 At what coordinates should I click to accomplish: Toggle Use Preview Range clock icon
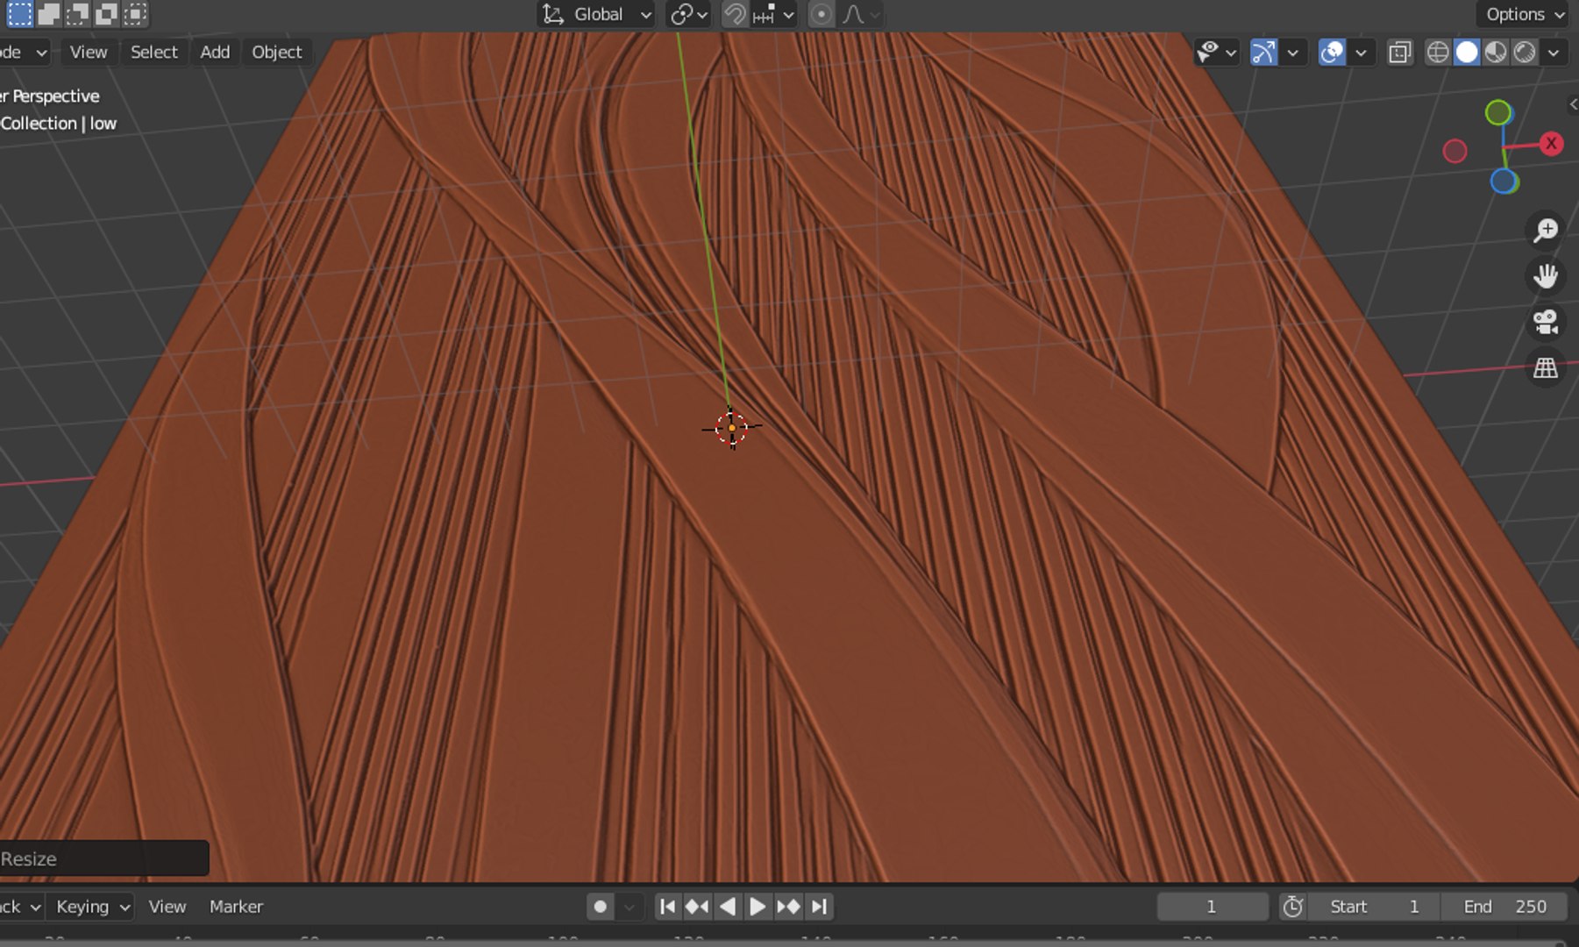click(x=1293, y=907)
